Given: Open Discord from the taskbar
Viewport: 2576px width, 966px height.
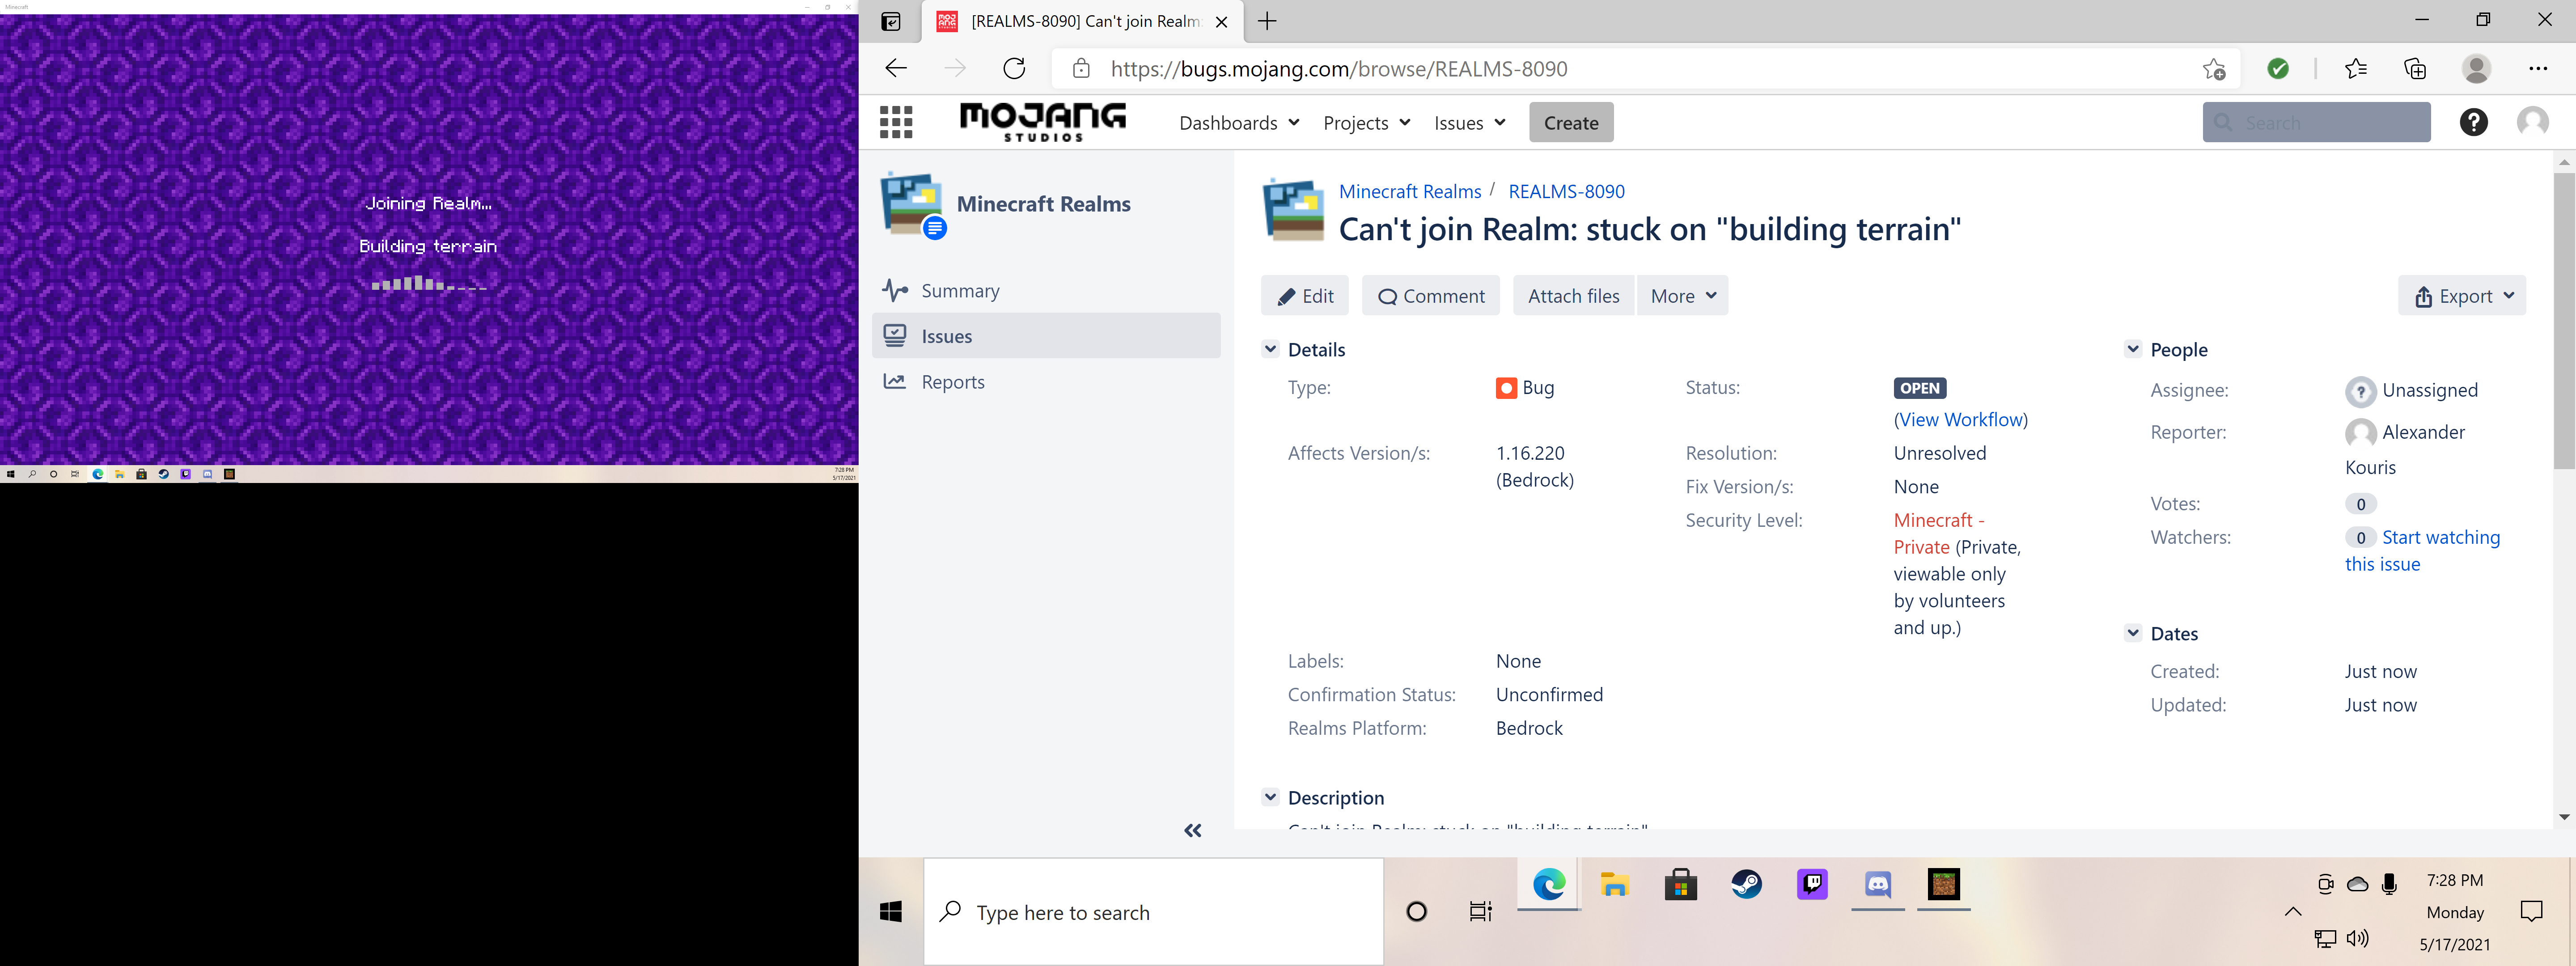Looking at the screenshot, I should [x=1877, y=884].
